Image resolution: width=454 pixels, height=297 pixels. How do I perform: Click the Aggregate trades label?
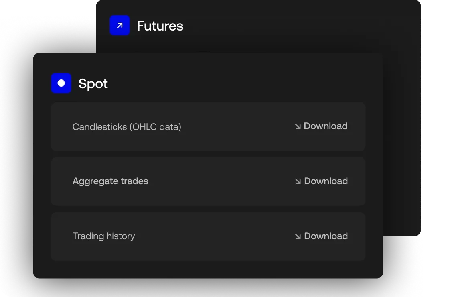pos(110,181)
